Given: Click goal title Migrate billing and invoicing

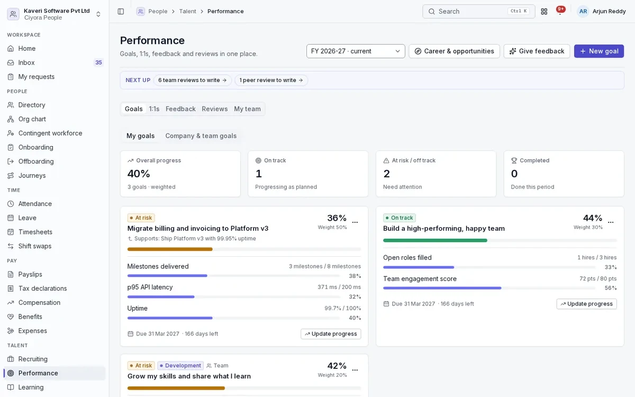Looking at the screenshot, I should pos(198,228).
